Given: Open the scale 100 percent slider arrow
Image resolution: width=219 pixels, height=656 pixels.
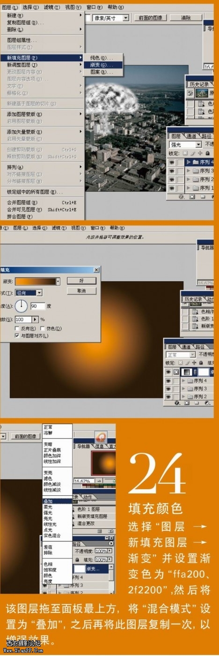Looking at the screenshot, I should click(x=35, y=319).
